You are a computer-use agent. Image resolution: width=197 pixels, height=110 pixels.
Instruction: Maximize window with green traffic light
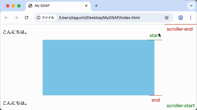[x=19, y=6]
